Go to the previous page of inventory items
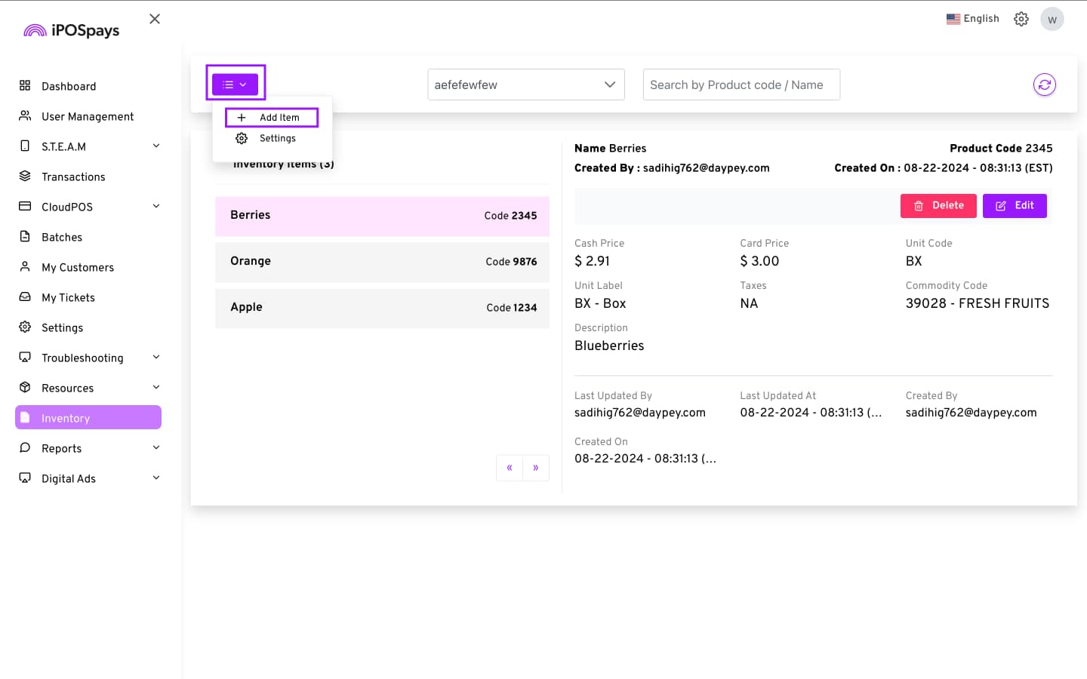This screenshot has height=679, width=1087. coord(510,468)
